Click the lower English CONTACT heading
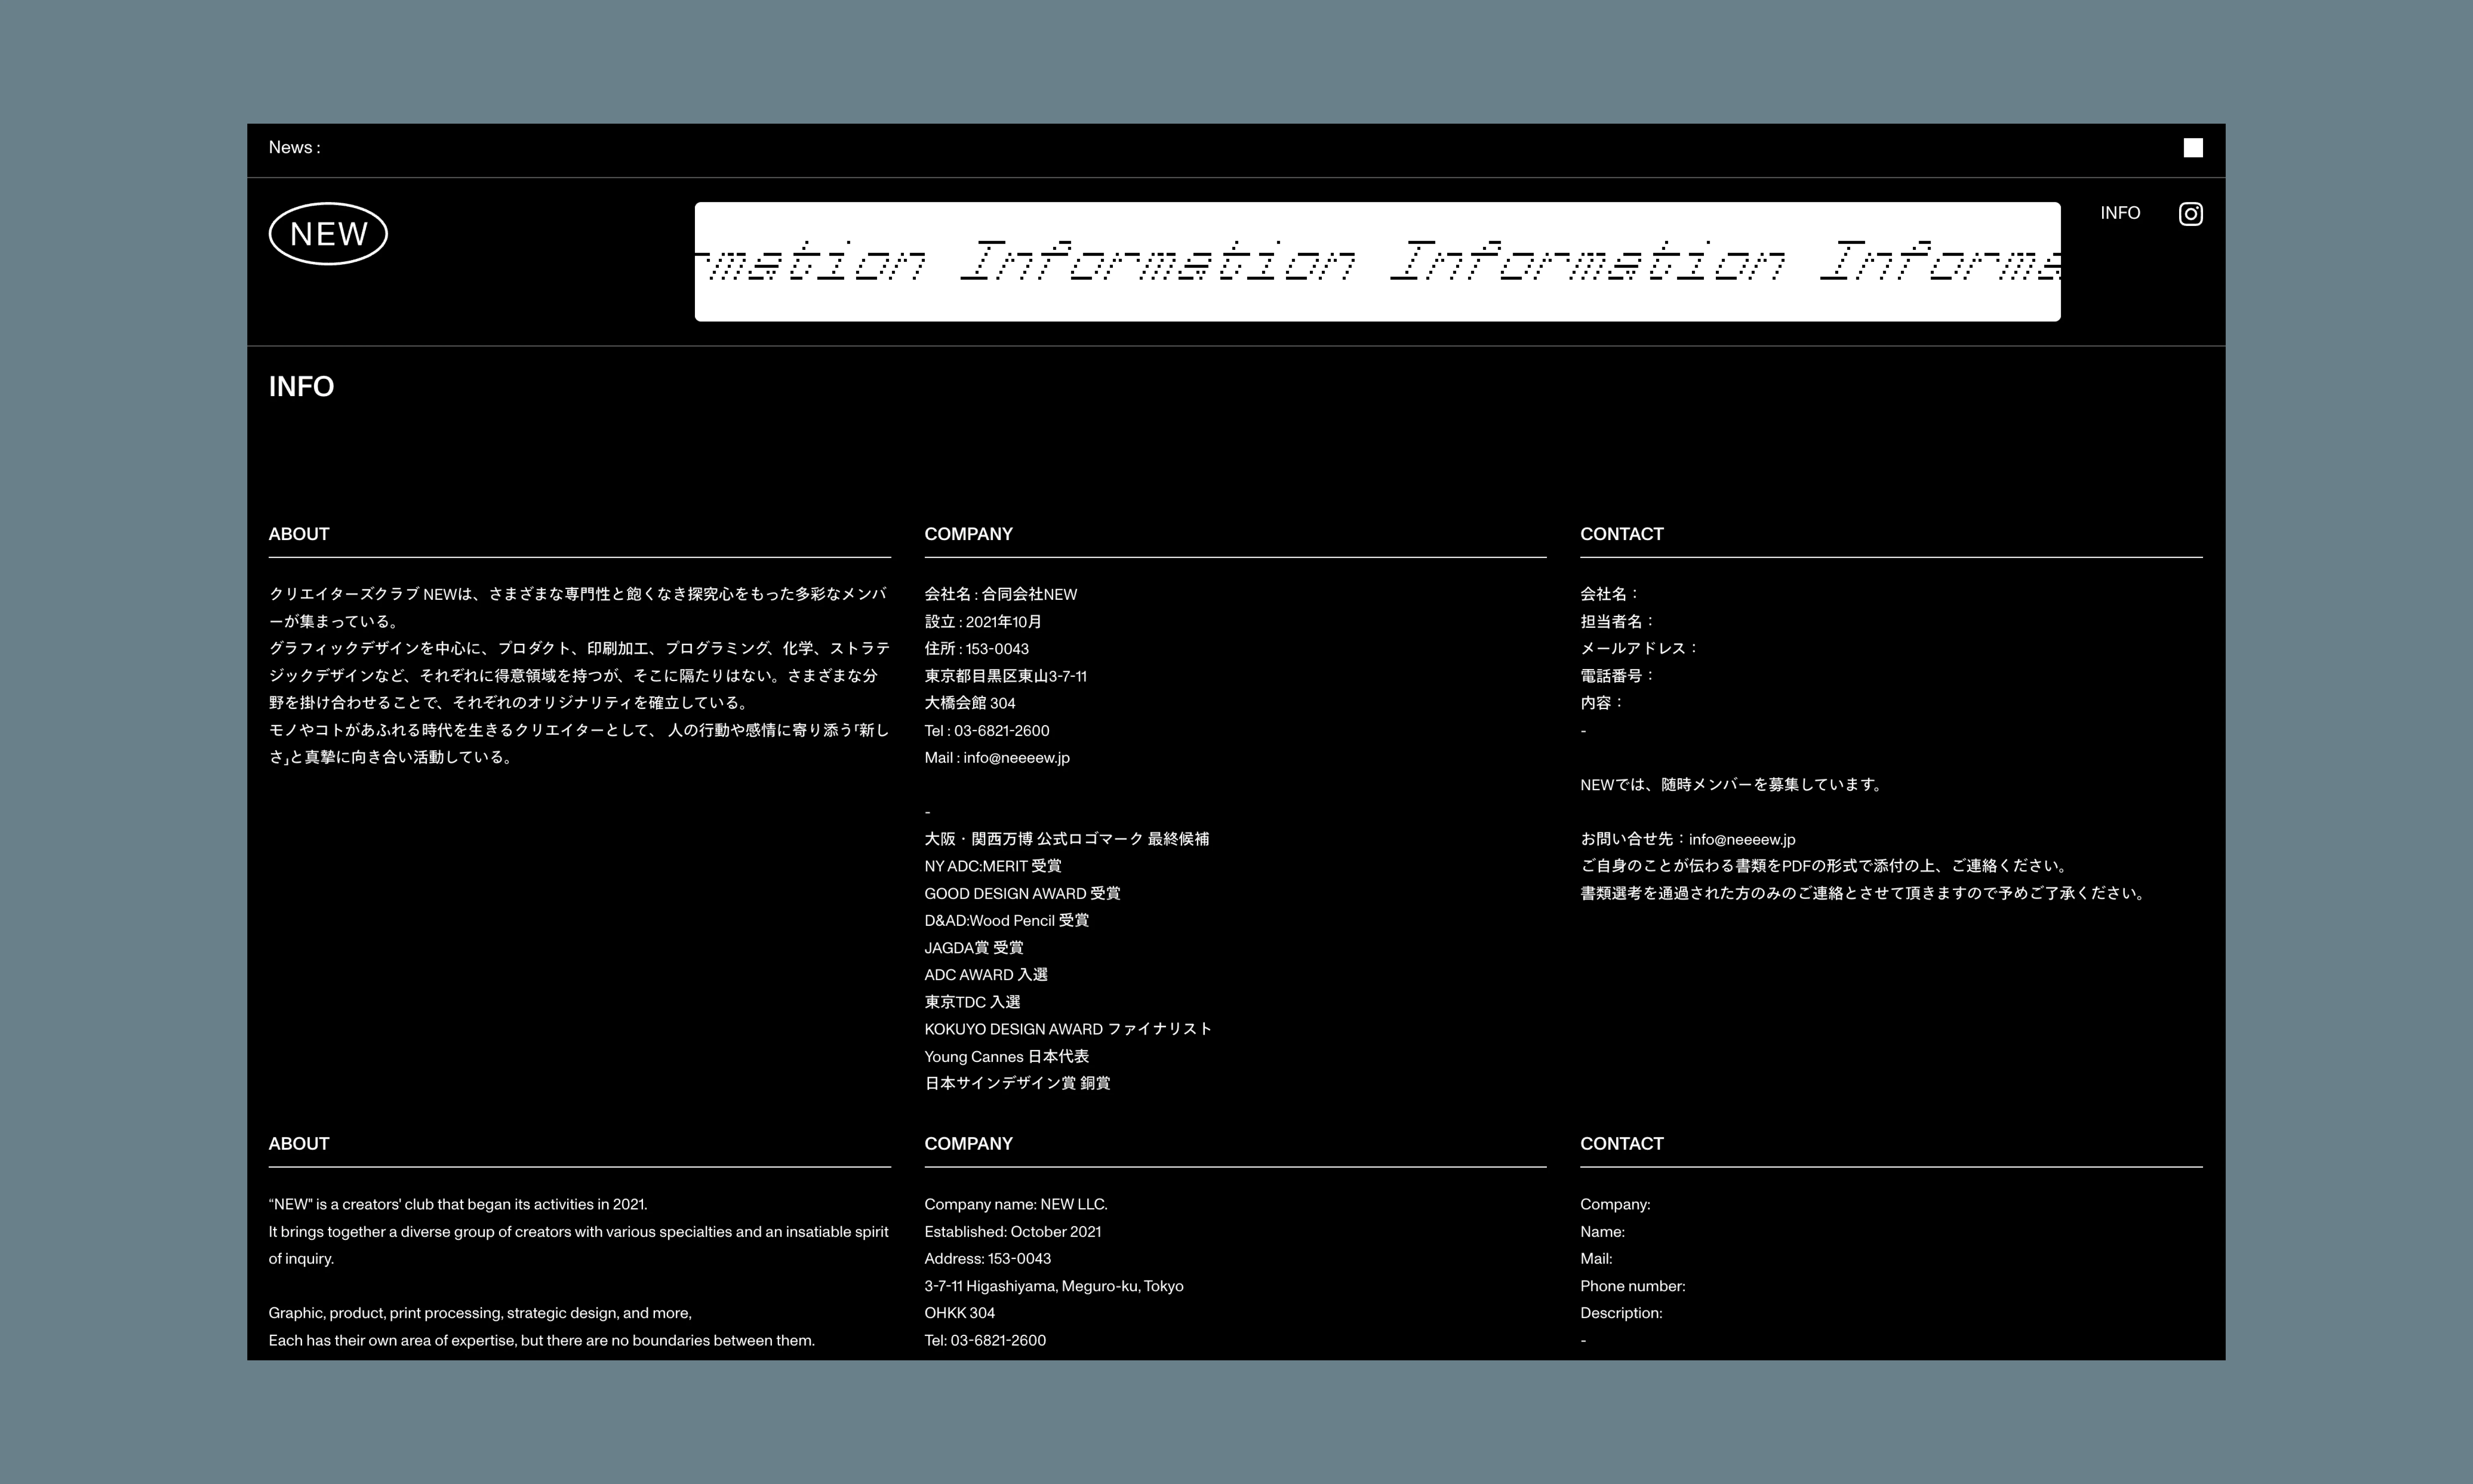The width and height of the screenshot is (2473, 1484). (x=1621, y=1144)
